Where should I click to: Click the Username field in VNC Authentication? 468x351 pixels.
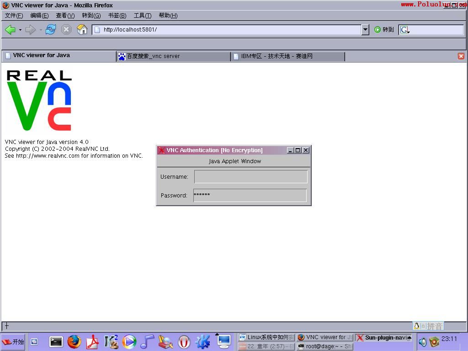coord(251,177)
